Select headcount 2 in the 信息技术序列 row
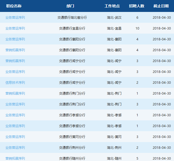 (137, 83)
